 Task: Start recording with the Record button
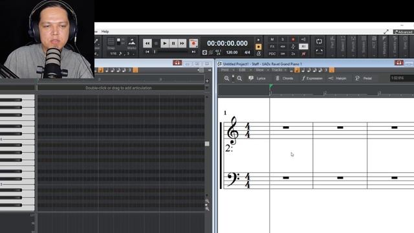click(x=193, y=43)
